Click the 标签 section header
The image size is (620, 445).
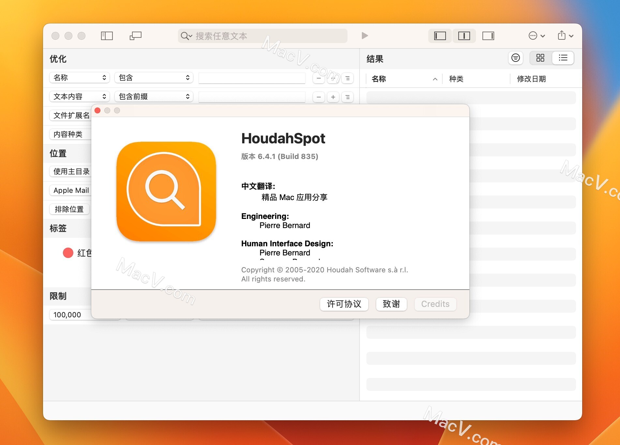pos(58,228)
